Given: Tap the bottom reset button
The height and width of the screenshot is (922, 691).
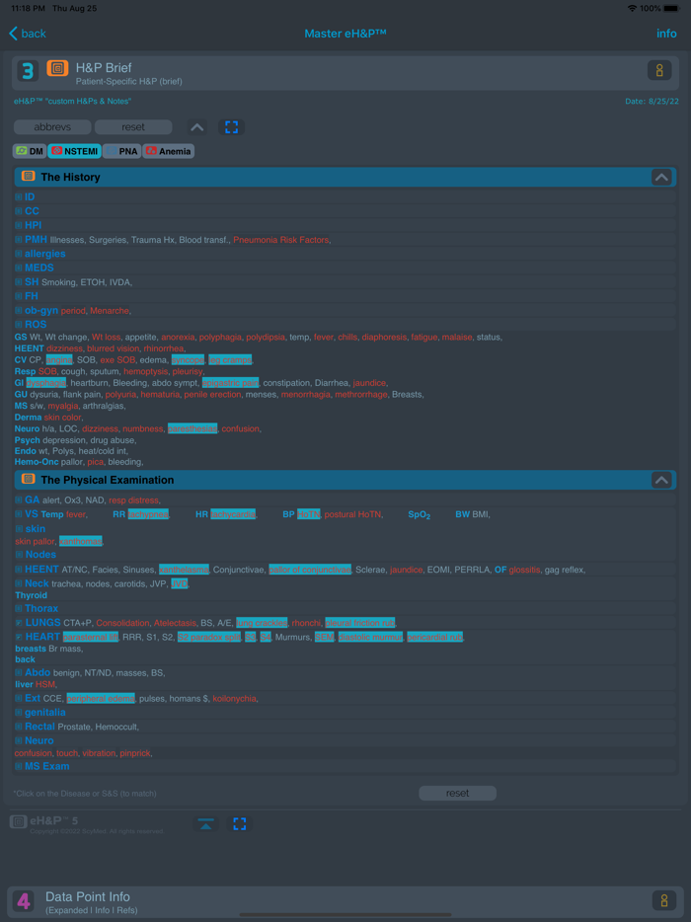Looking at the screenshot, I should 457,794.
